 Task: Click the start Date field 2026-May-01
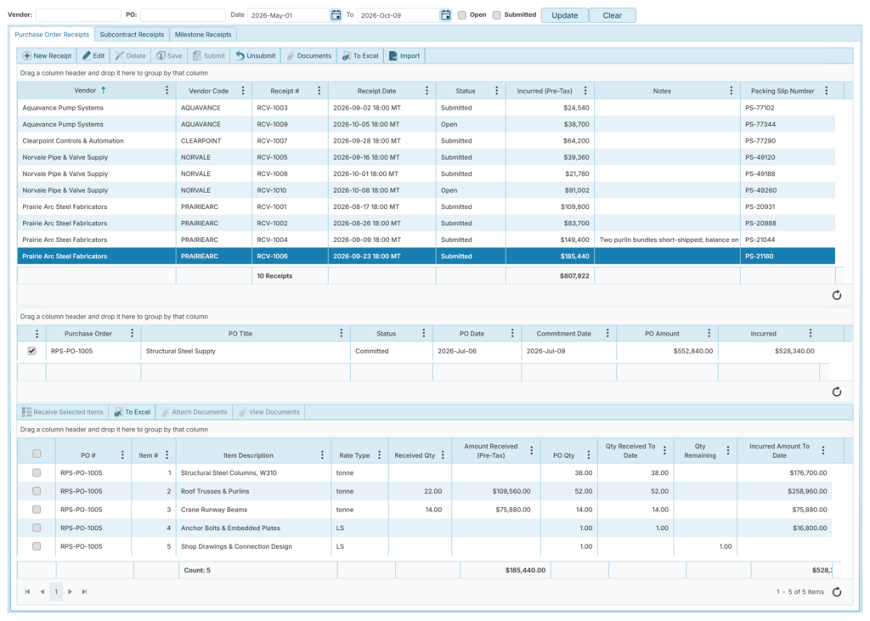[x=289, y=15]
